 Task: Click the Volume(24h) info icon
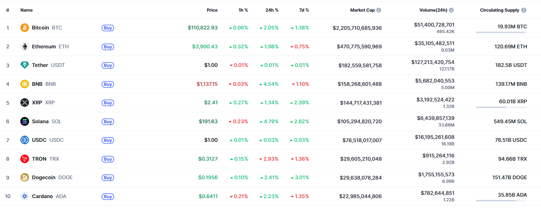451,10
